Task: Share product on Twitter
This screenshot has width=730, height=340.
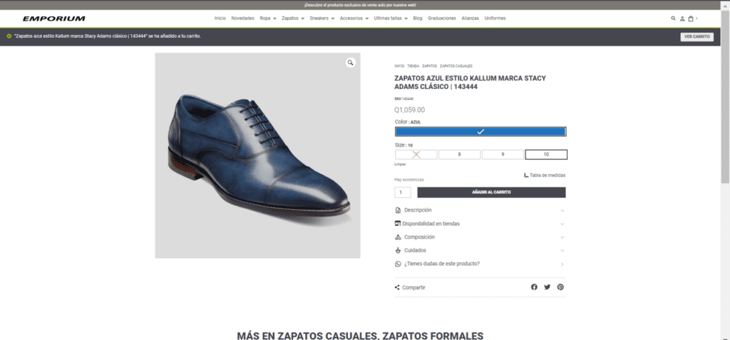Action: (547, 287)
